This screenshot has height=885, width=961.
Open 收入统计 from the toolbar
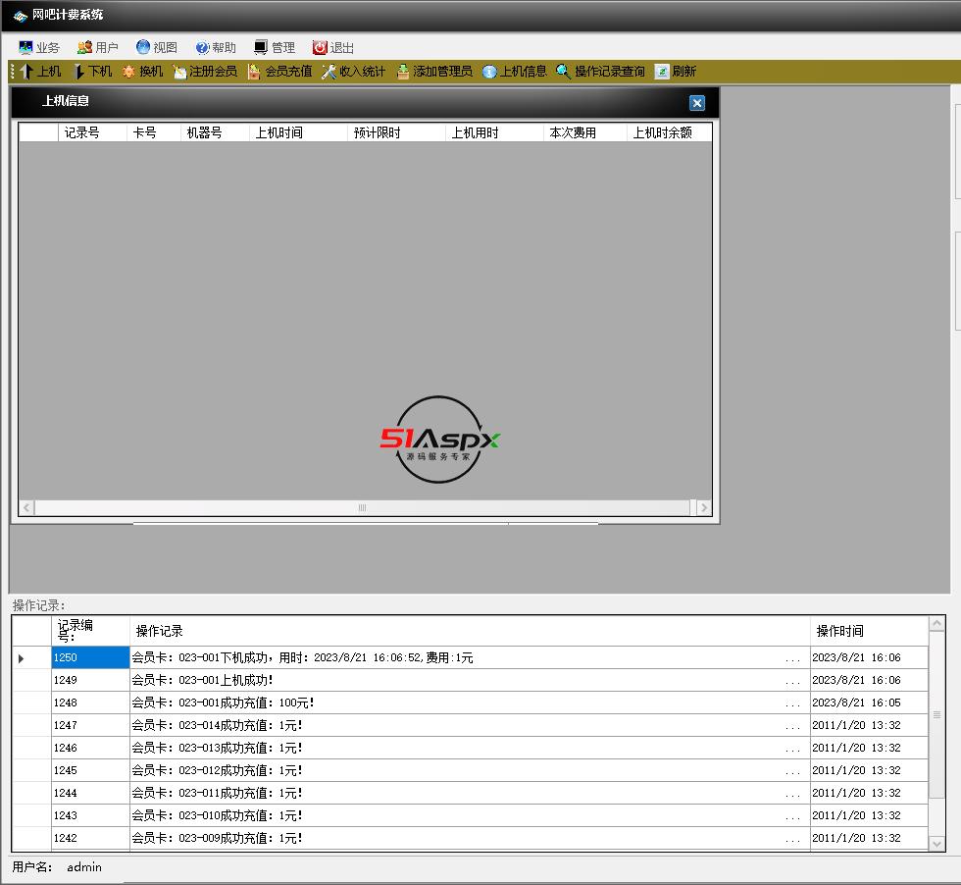(x=353, y=72)
